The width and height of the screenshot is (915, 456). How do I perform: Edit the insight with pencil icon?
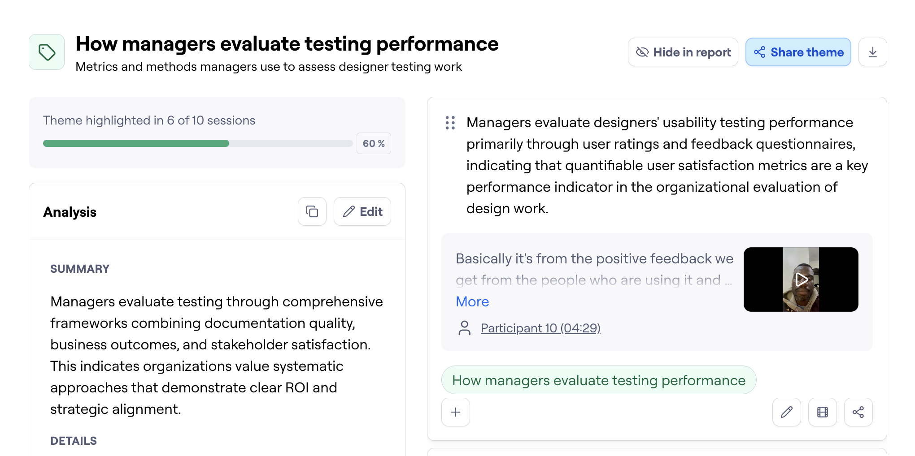pos(786,412)
